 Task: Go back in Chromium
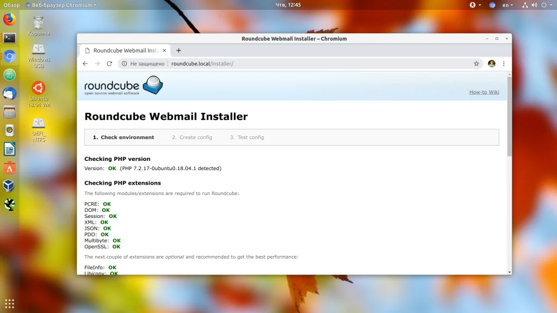tap(85, 64)
